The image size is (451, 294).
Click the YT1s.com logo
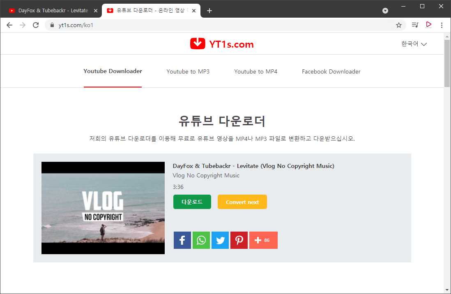pos(222,44)
